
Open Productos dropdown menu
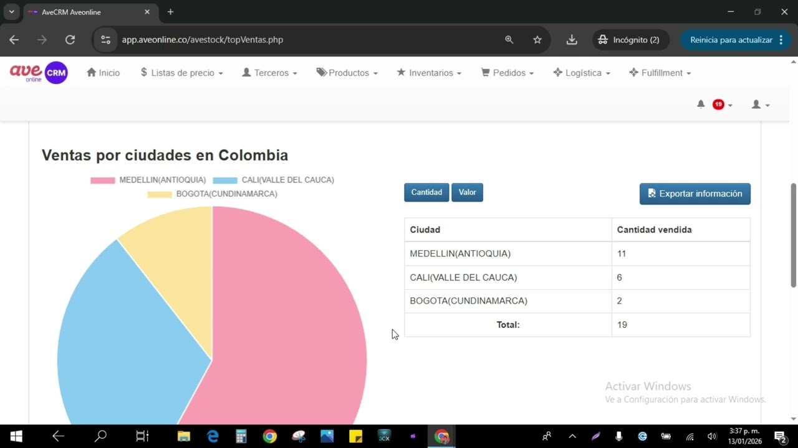coord(347,73)
